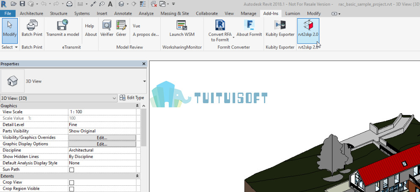The height and width of the screenshot is (192, 420).
Task: Toggle the Crop Region Visible checkbox
Action: [x=72, y=189]
